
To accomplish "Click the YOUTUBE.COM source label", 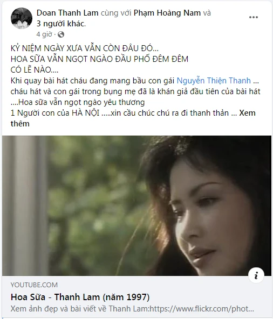I will point(34,285).
